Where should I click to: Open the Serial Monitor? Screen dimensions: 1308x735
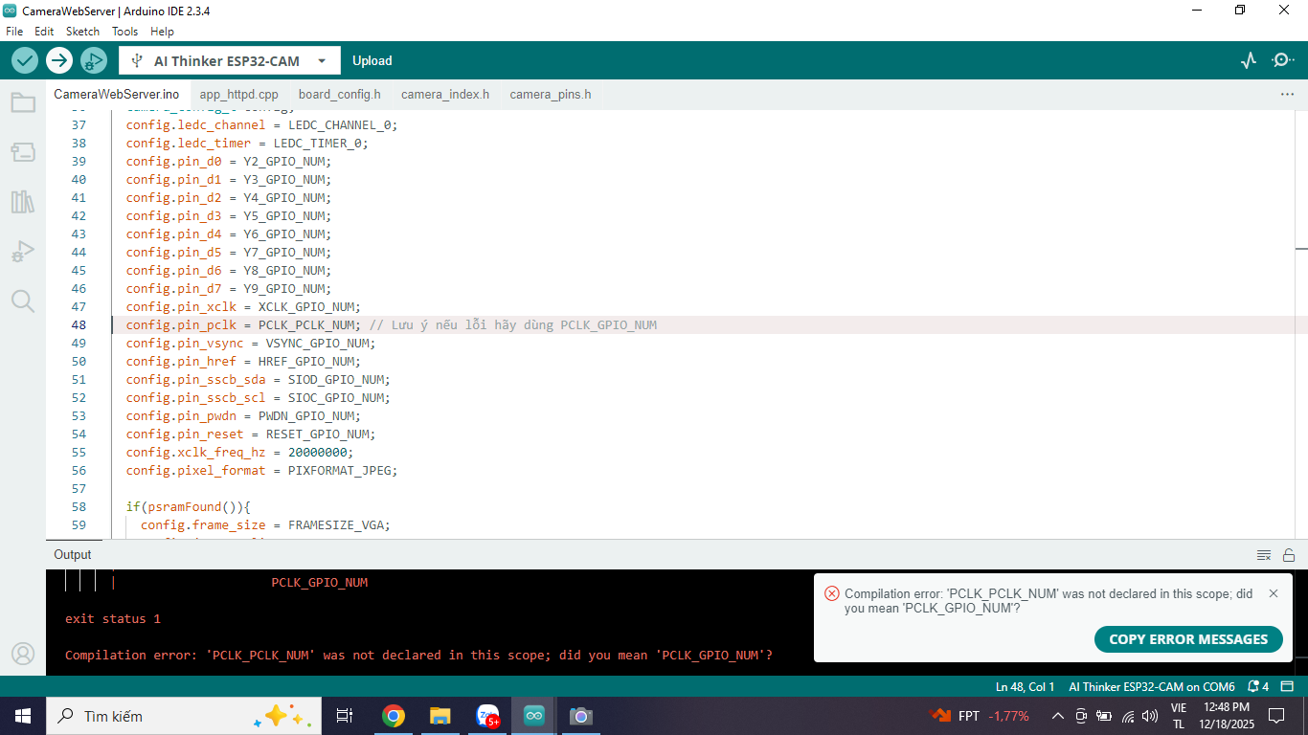(1282, 60)
